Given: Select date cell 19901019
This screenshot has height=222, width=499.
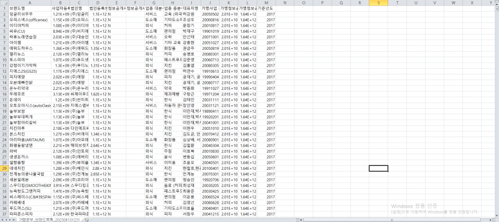Looking at the screenshot, I should [210, 32].
